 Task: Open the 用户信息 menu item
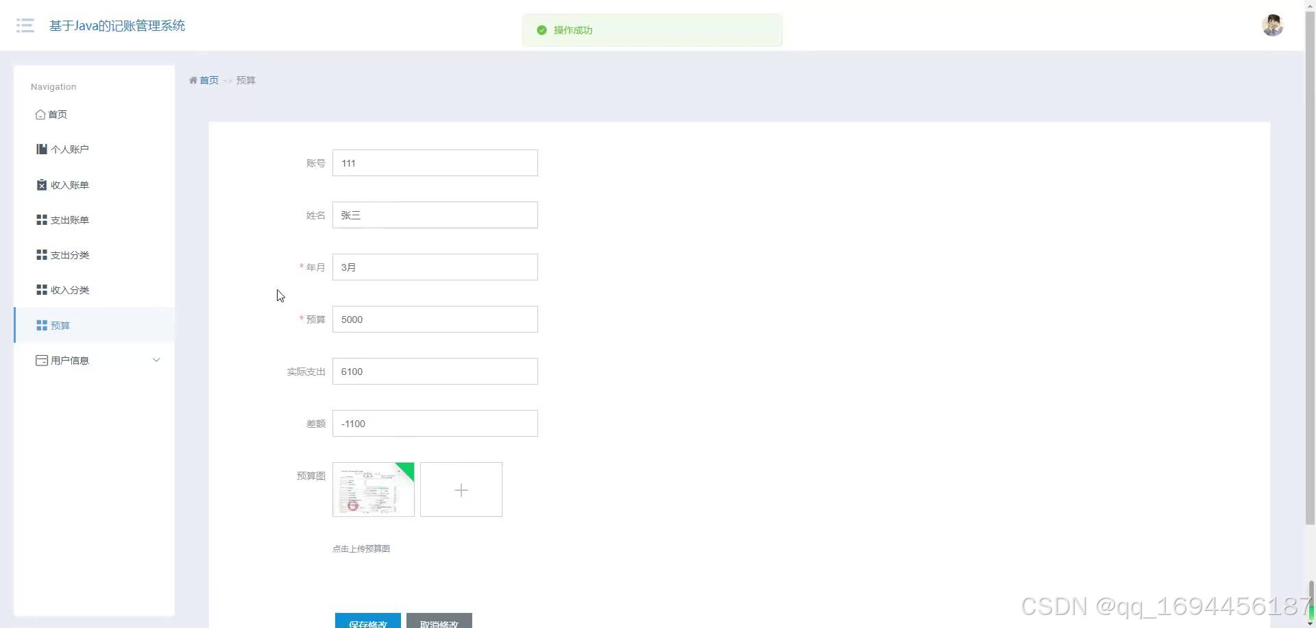[x=94, y=361]
